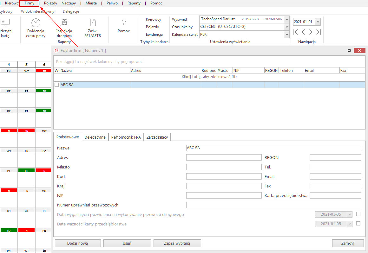Open the Ewidencja czasu pracy clock icon
The image size is (368, 253).
click(x=36, y=23)
